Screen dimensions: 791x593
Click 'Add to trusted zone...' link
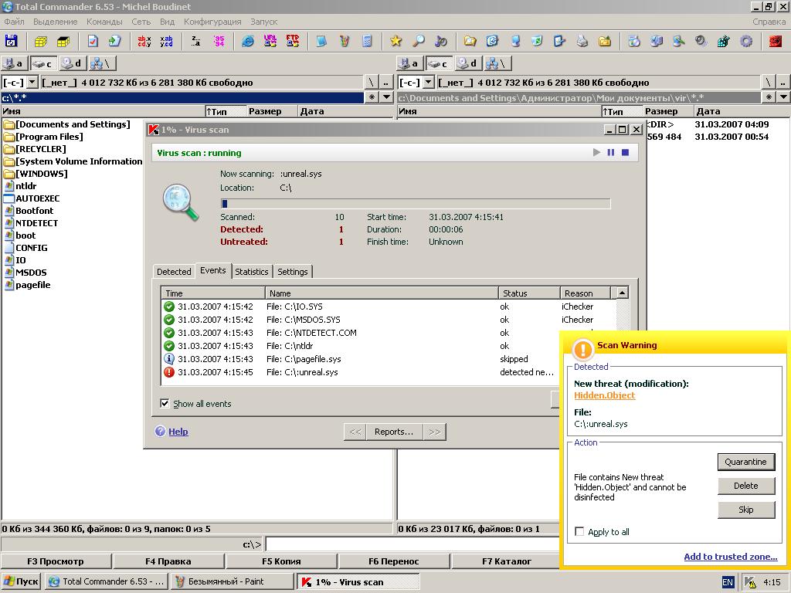click(x=730, y=557)
